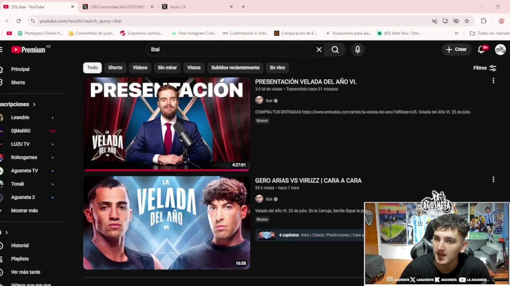510x286 pixels.
Task: Open Donaciones para laa... bookmark
Action: (348, 33)
